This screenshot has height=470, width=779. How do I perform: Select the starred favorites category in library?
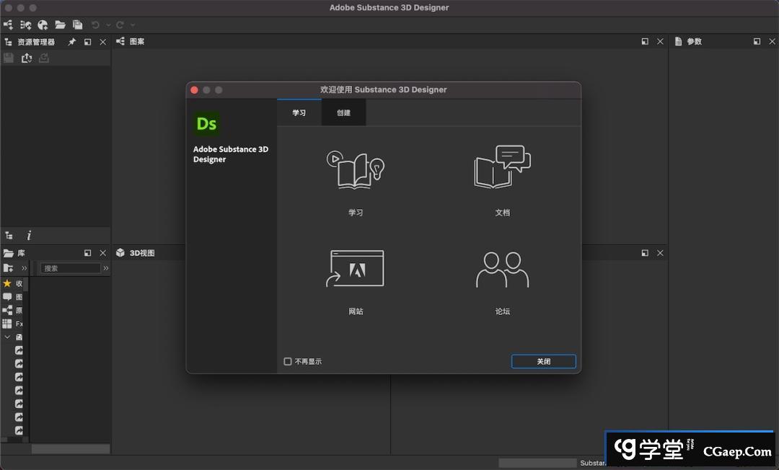point(7,283)
